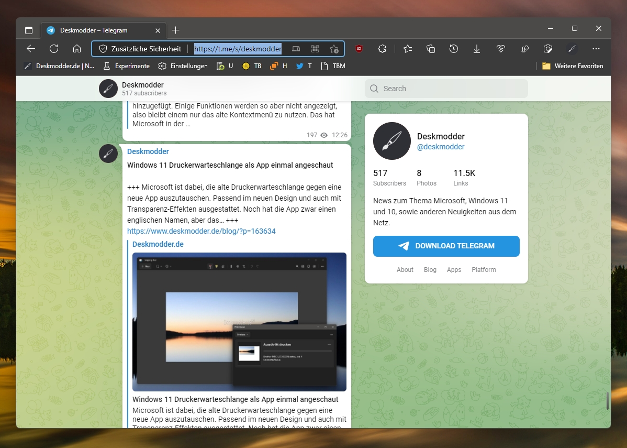Click the large Deskmodder profile picture in sidebar
Screen dimensions: 627x448
[392, 141]
